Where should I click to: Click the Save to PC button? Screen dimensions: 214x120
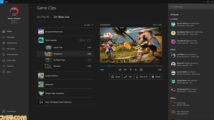tap(142, 77)
